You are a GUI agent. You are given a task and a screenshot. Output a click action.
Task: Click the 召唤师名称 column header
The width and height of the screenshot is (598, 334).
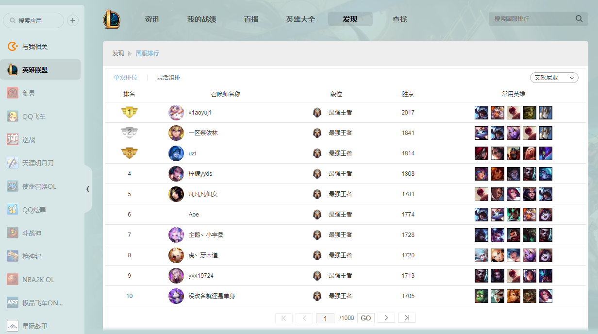coord(226,94)
